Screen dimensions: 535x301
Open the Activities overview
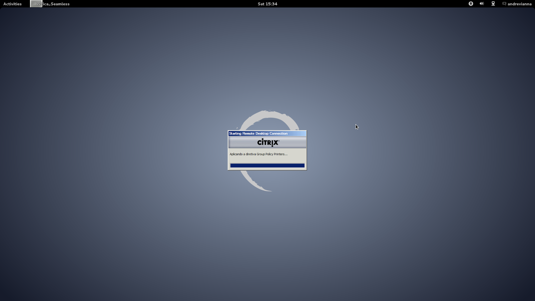pos(12,4)
